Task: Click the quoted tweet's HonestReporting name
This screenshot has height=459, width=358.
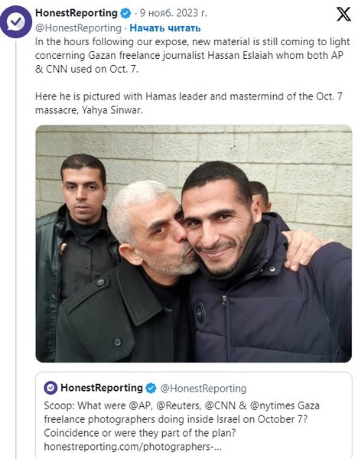Action: click(102, 388)
